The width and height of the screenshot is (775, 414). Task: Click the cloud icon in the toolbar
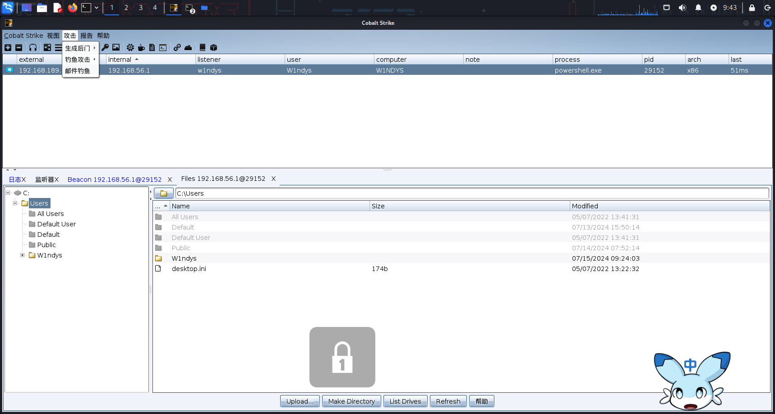(x=188, y=47)
